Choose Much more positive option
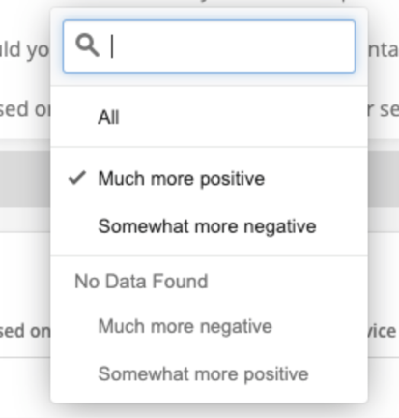This screenshot has height=418, width=399. click(x=182, y=178)
